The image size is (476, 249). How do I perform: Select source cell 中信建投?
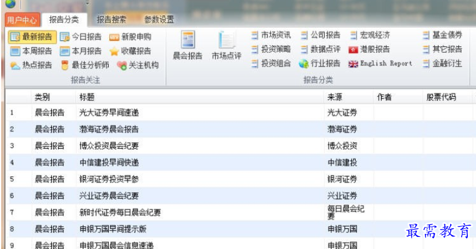coord(342,162)
